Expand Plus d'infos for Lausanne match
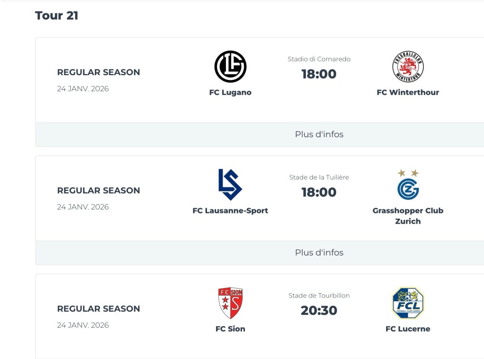Viewport: 484px width, 359px height. (319, 253)
